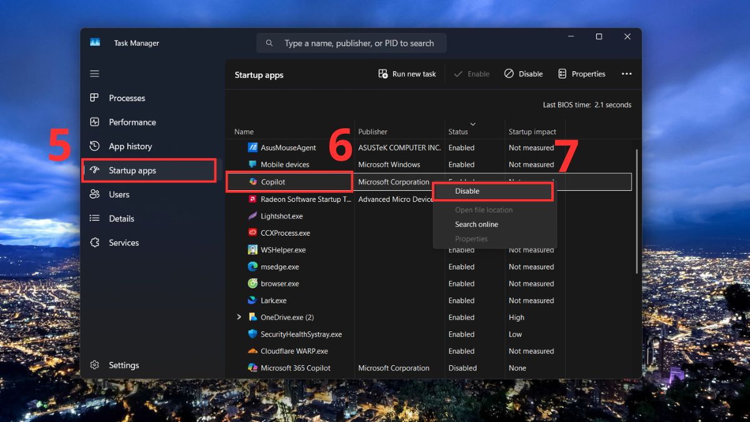Click the App history clock icon
The width and height of the screenshot is (750, 422).
point(94,146)
